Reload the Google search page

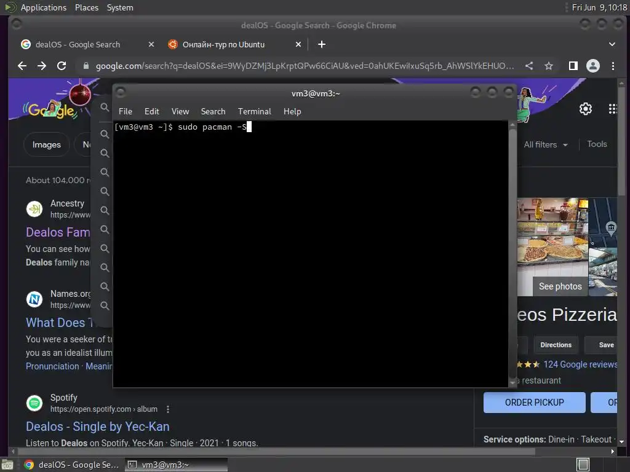pos(62,66)
